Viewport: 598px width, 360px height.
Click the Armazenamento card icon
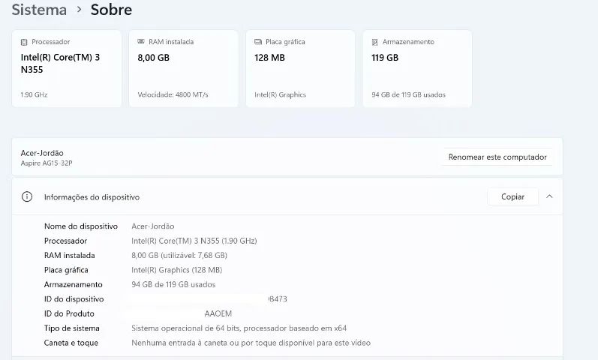[375, 42]
